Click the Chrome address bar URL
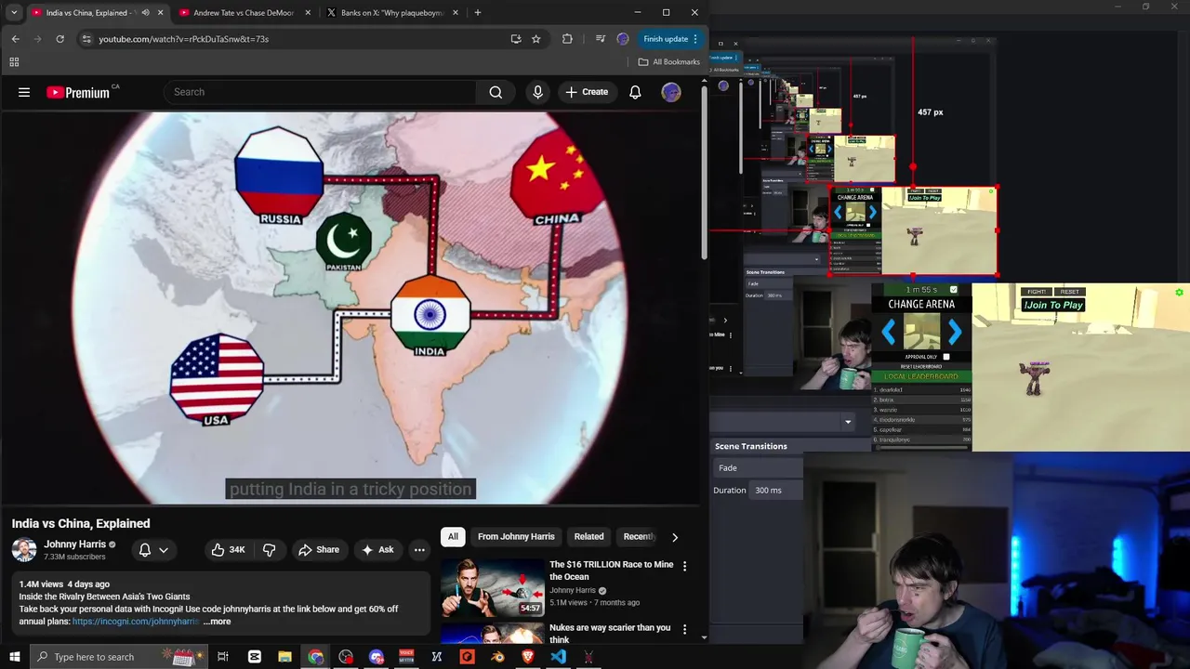This screenshot has height=669, width=1190. click(184, 39)
